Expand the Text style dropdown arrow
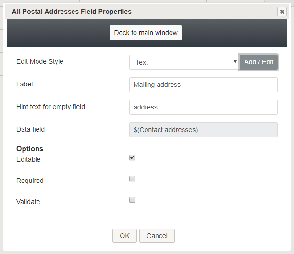 point(235,61)
